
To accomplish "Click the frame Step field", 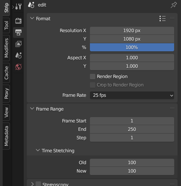I will [x=132, y=138].
